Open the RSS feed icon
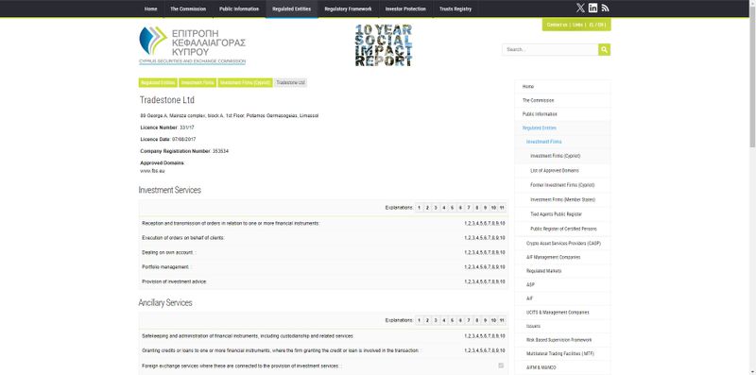 tap(606, 8)
